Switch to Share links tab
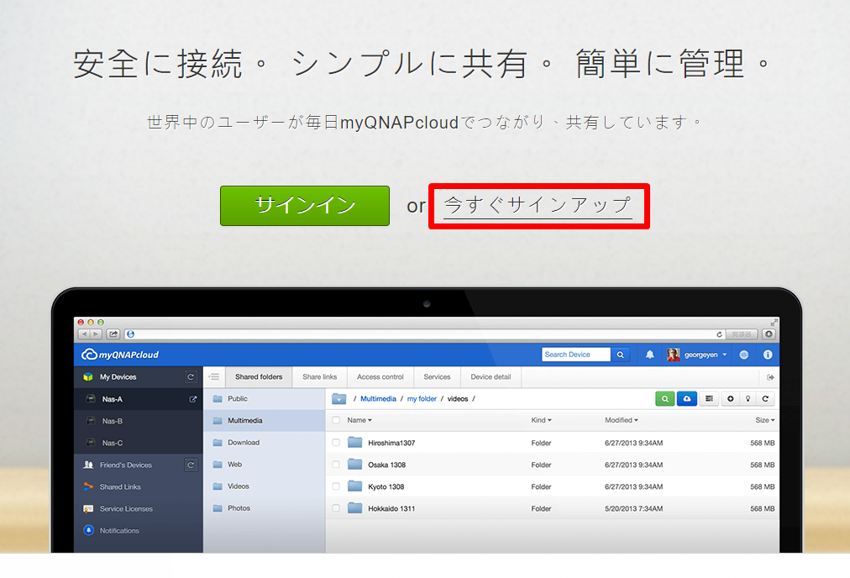The width and height of the screenshot is (850, 578). 319,377
